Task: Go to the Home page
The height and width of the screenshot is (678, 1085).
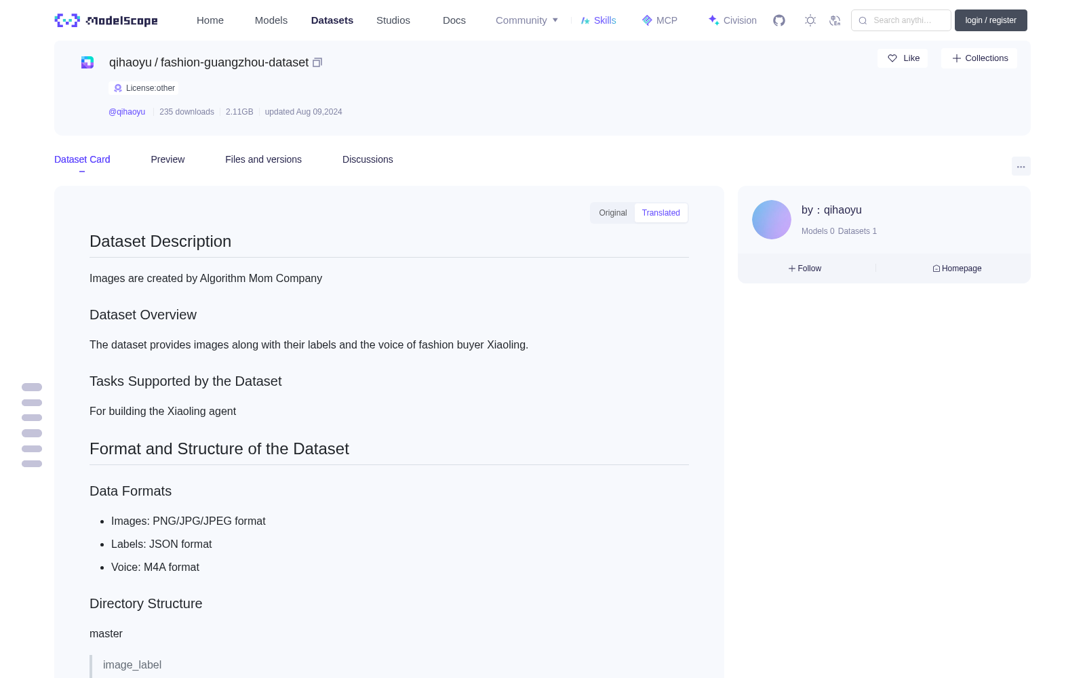Action: 210,20
